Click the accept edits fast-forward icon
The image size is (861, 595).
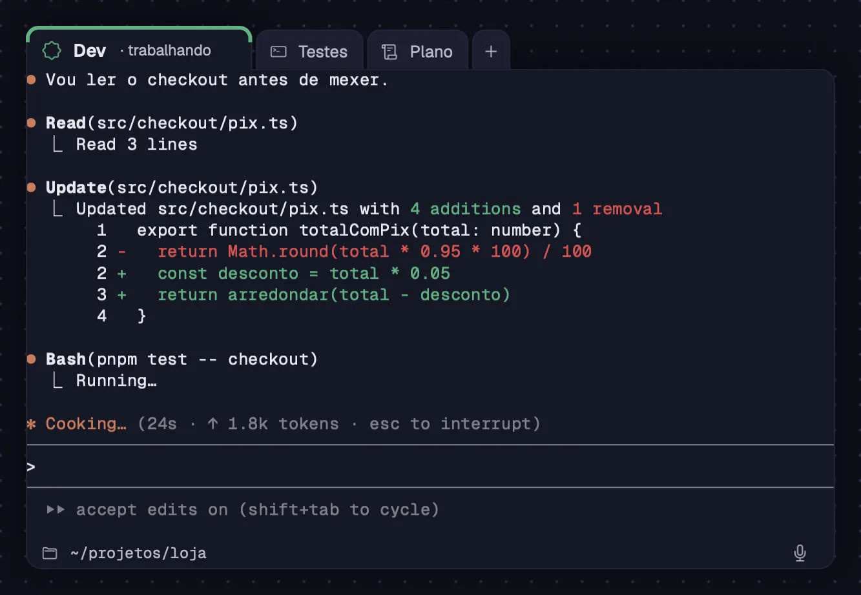point(56,509)
